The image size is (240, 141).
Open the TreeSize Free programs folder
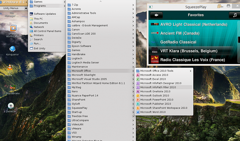[101, 116]
